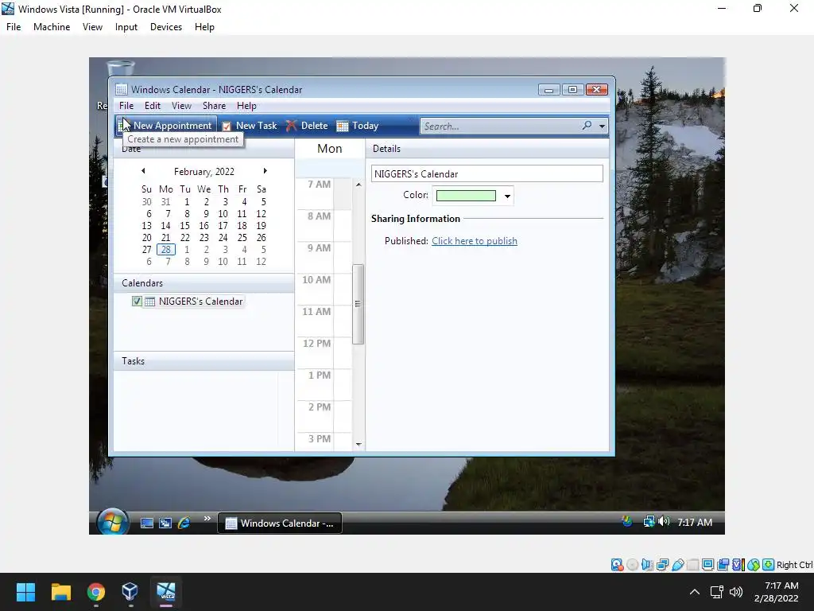Screen dimensions: 814x611
Task: Expand Vista quick launch overflow chevron
Action: click(x=207, y=518)
